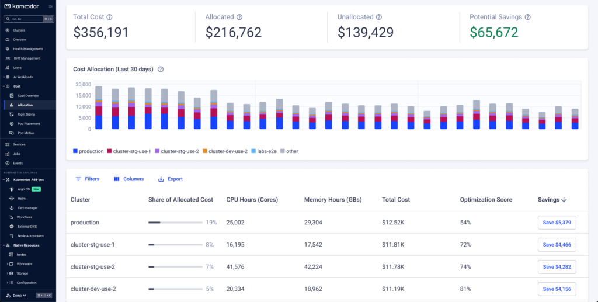The height and width of the screenshot is (302, 598).
Task: Collapse Native Resources section
Action: [4, 245]
